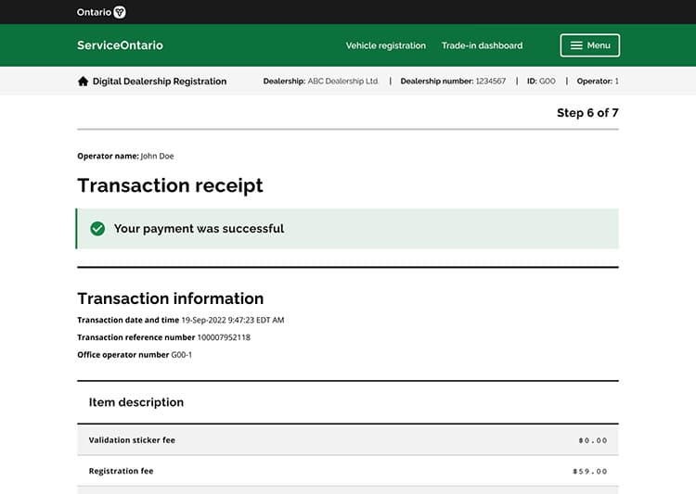
Task: Expand the Menu button
Action: (x=589, y=45)
